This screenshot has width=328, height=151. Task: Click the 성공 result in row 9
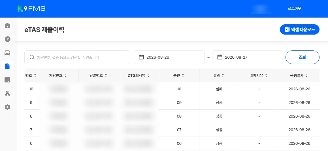coord(219,103)
